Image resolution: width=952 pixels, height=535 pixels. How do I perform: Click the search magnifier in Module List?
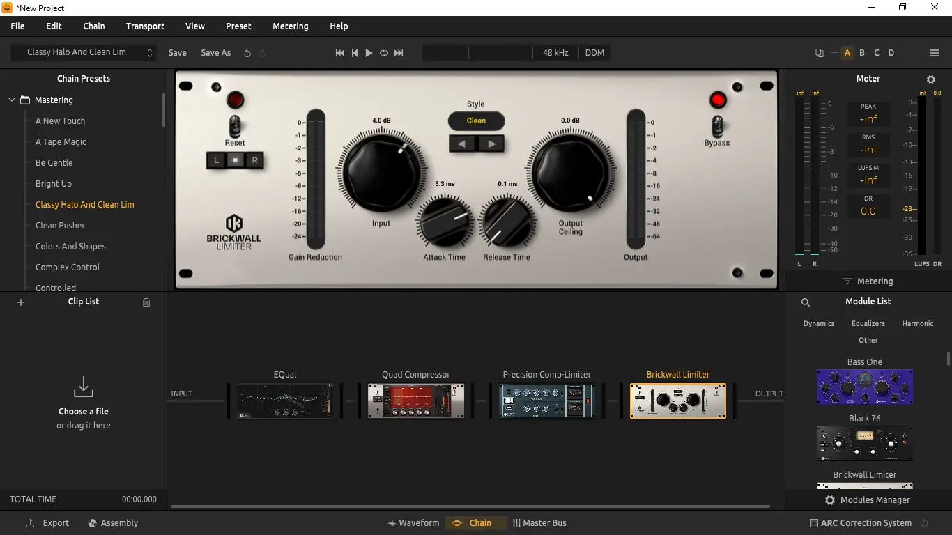click(x=806, y=302)
